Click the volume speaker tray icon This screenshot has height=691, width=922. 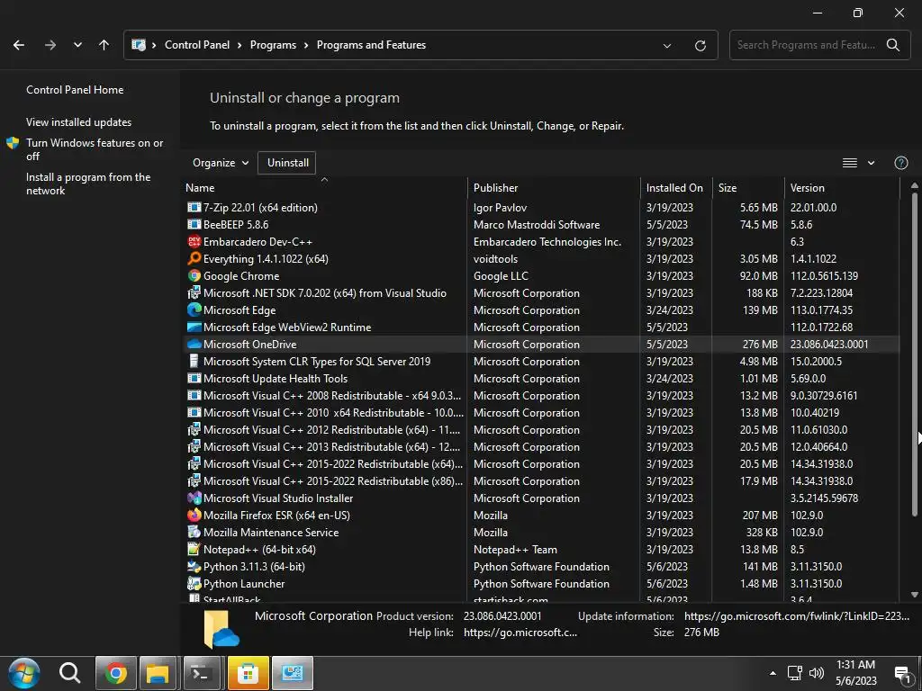pyautogui.click(x=816, y=673)
